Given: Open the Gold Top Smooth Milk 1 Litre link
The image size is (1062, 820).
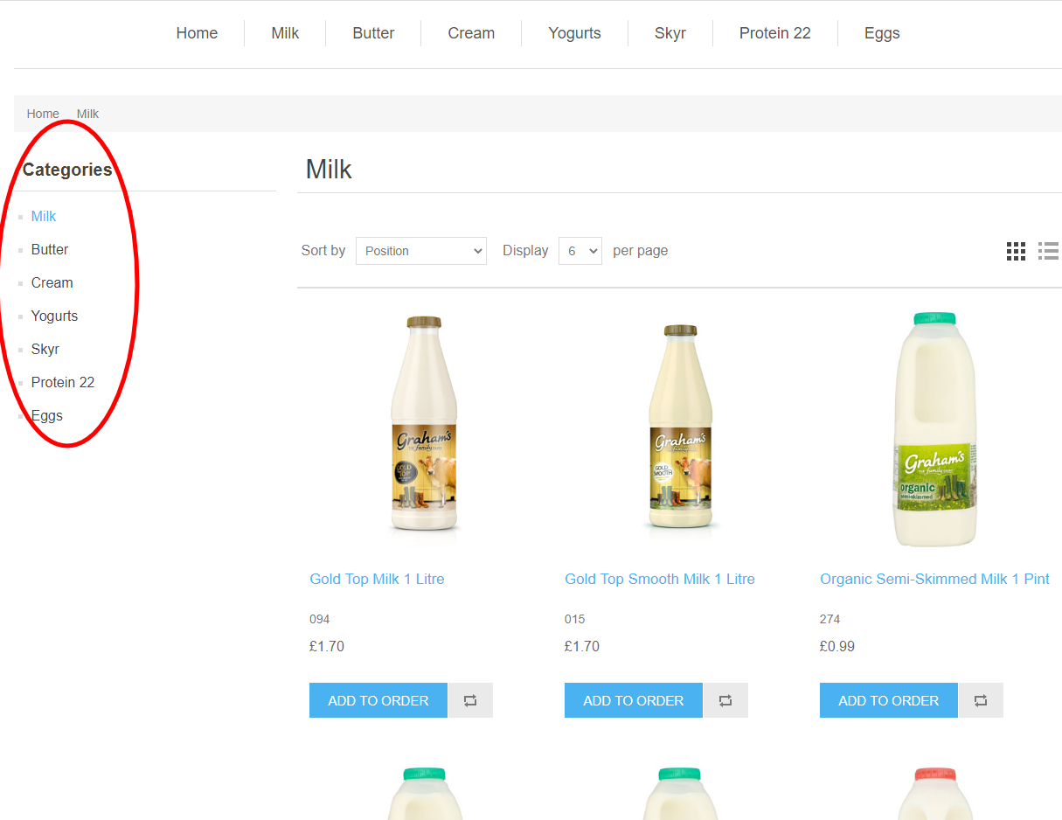Looking at the screenshot, I should (x=659, y=579).
